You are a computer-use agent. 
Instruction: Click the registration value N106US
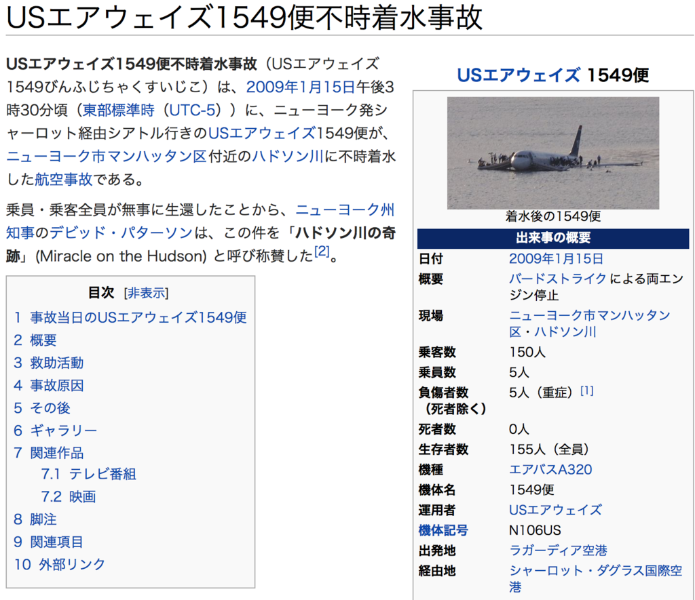[x=535, y=530]
